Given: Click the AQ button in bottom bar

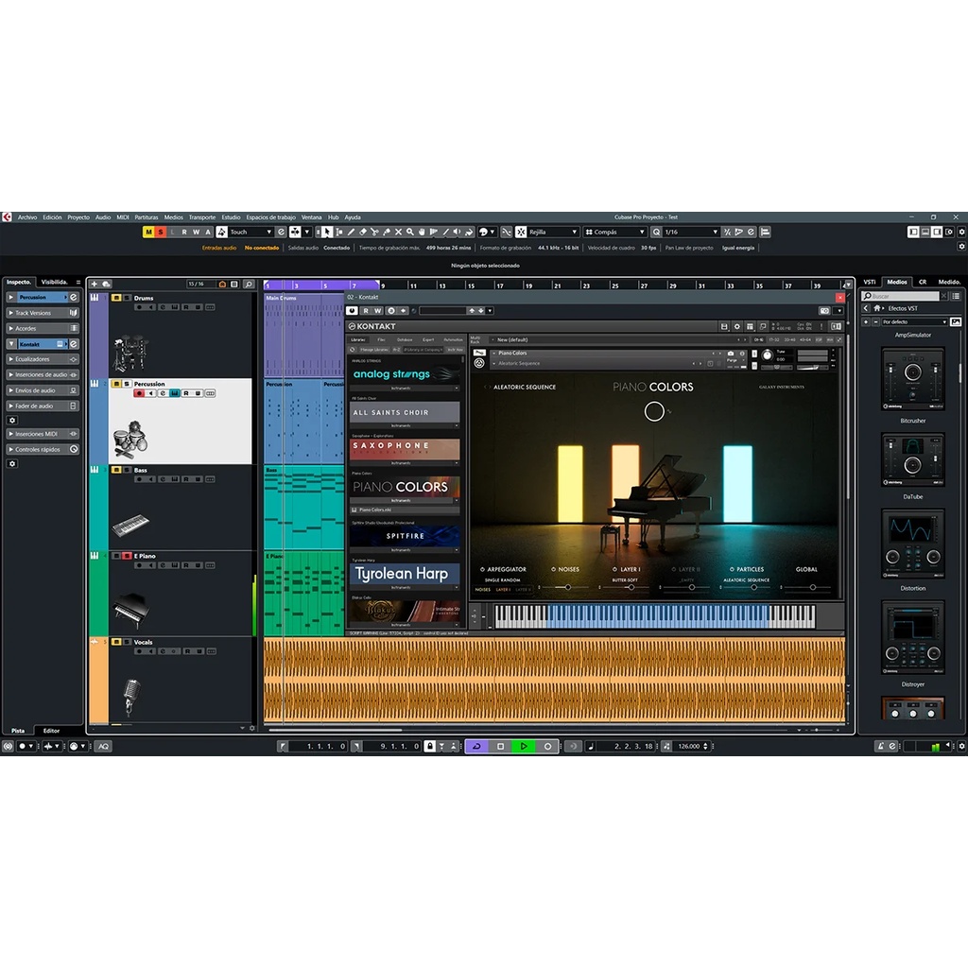Looking at the screenshot, I should (x=103, y=747).
